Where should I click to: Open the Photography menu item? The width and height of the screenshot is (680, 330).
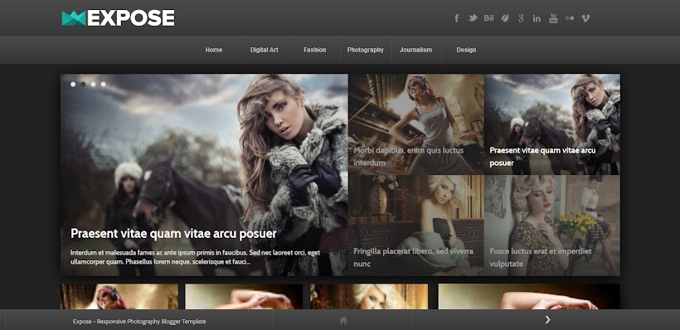365,50
